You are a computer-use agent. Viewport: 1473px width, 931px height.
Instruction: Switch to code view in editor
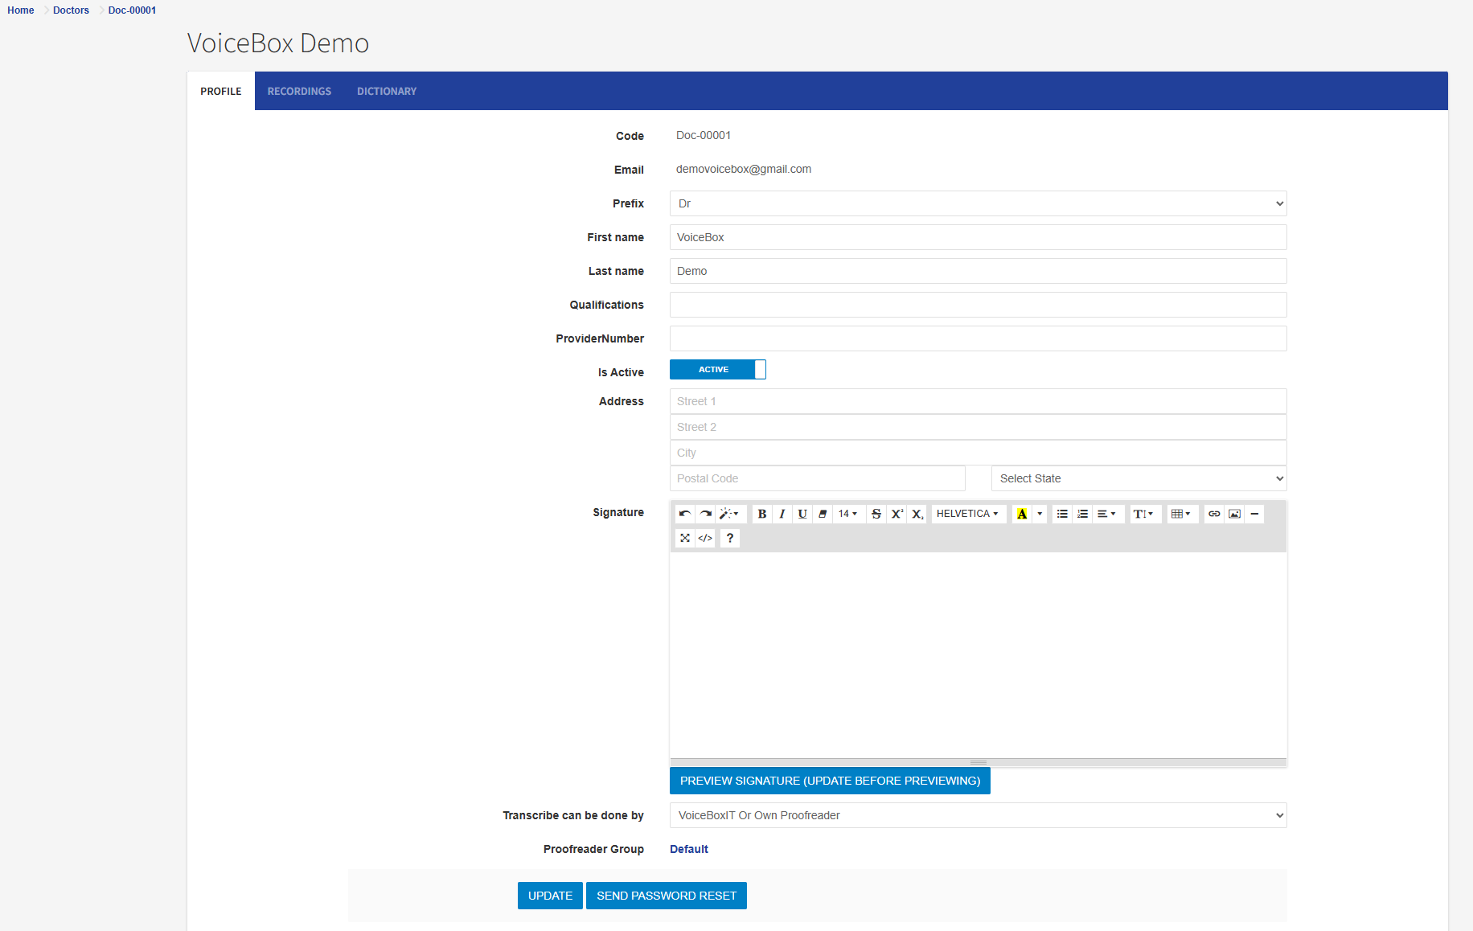(x=705, y=538)
